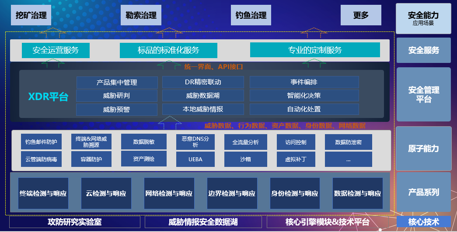This screenshot has width=457, height=232.
Task: Select the 威胁数据湖 module
Action: click(x=203, y=96)
